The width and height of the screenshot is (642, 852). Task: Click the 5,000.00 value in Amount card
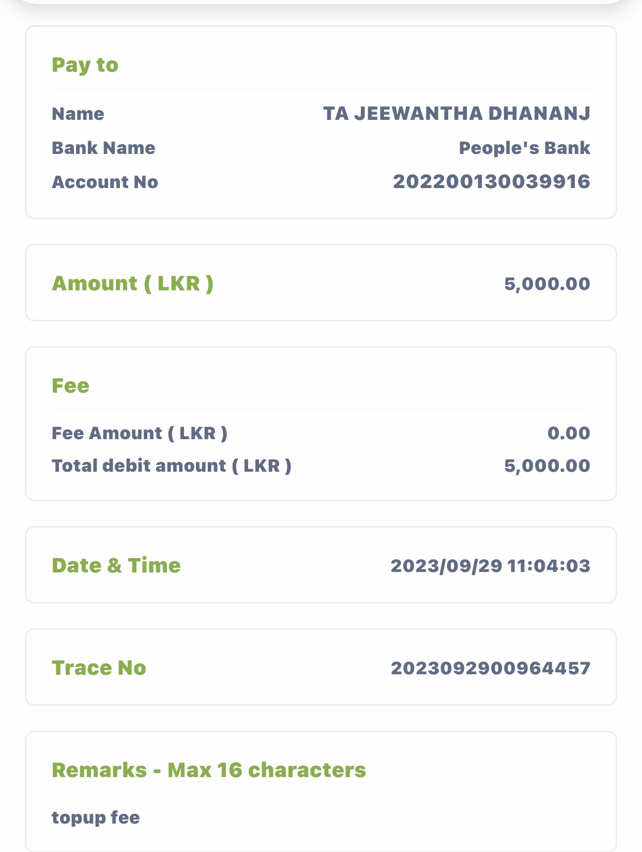(547, 284)
